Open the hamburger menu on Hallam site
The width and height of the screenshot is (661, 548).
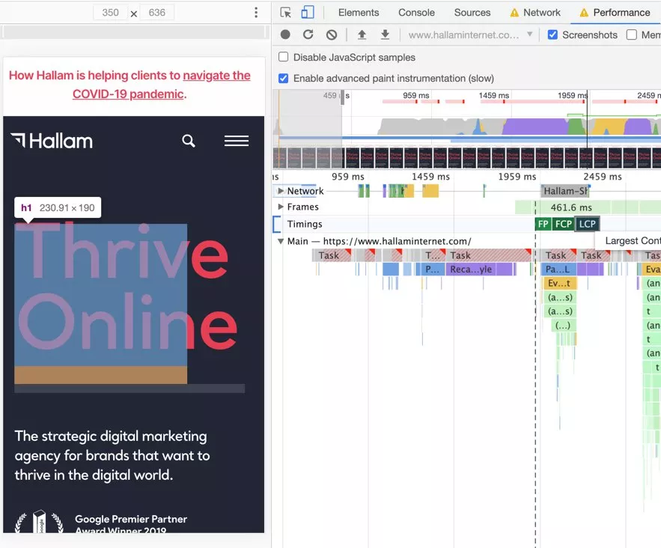pyautogui.click(x=237, y=141)
